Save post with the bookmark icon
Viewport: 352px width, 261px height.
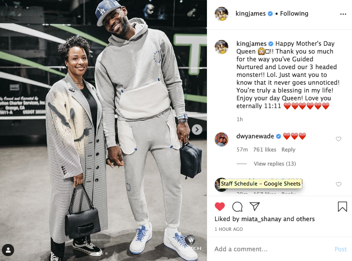[342, 206]
